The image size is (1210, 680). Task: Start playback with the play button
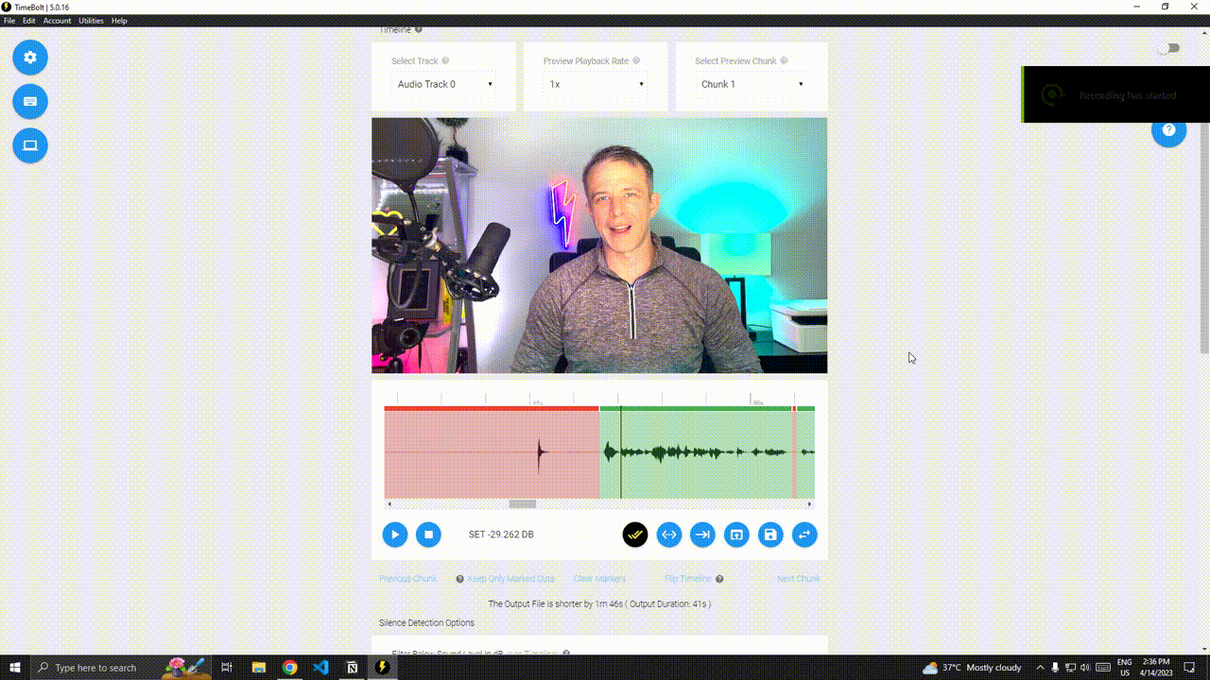[395, 535]
